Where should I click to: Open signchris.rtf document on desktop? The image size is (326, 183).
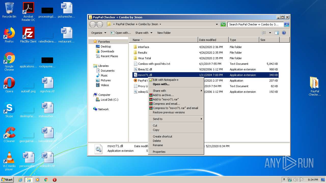(x=47, y=85)
